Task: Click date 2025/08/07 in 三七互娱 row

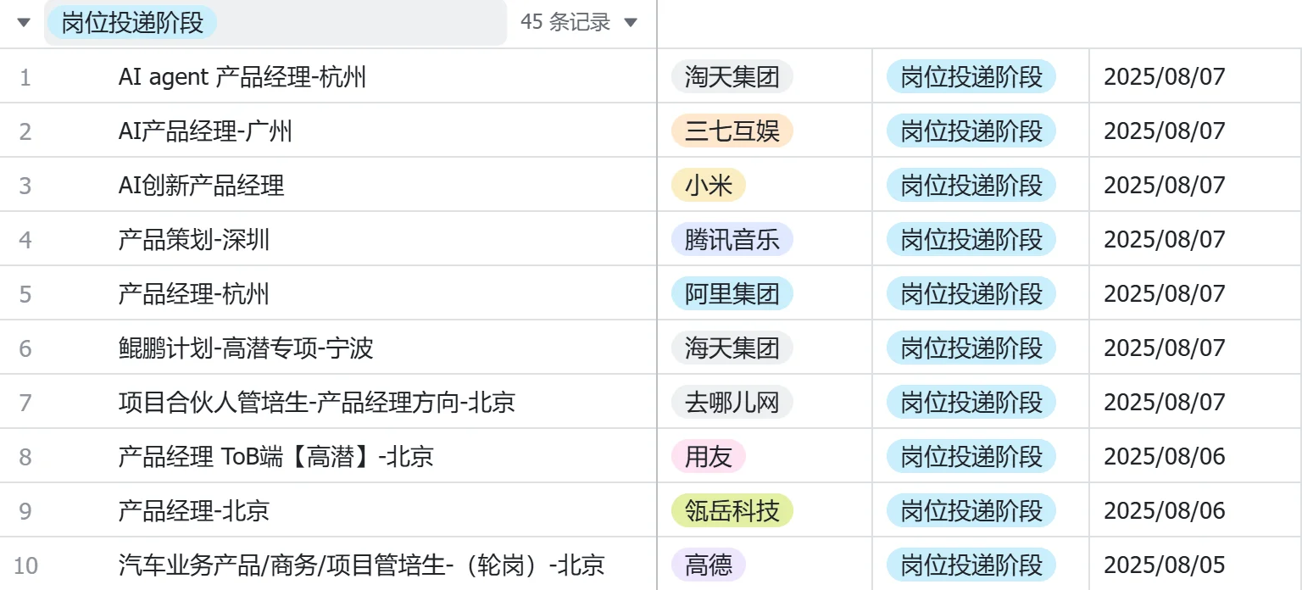Action: click(x=1165, y=131)
